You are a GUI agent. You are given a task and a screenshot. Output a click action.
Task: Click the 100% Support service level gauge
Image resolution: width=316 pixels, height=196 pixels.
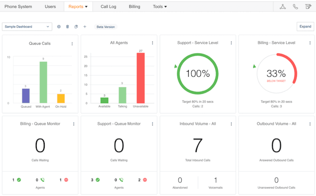(x=197, y=74)
